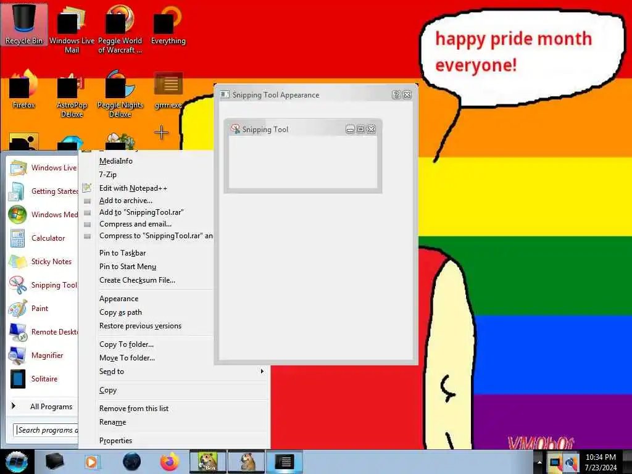Launch Firefox from the desktop icon

click(x=24, y=89)
